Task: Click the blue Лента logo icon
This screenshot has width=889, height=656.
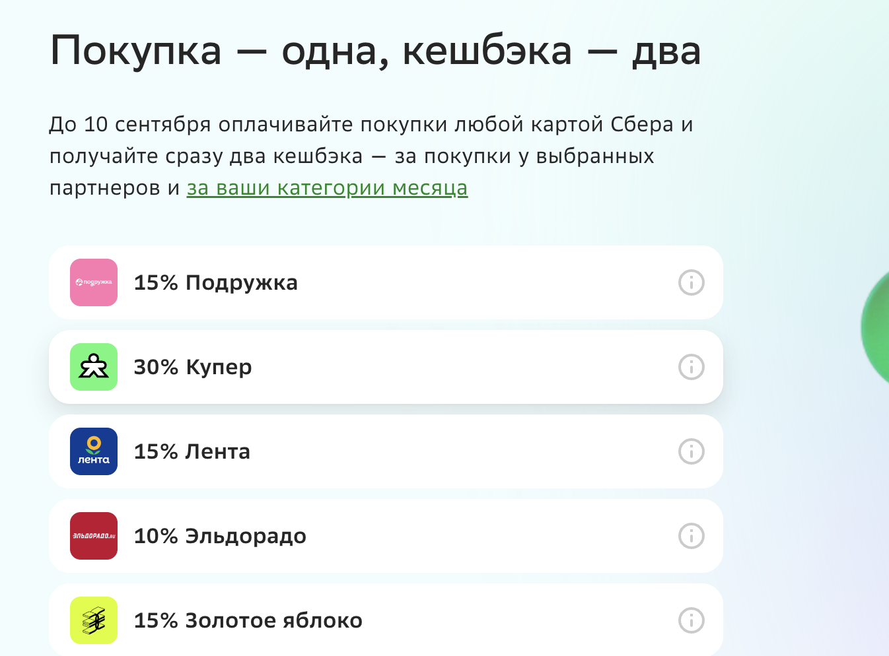Action: (94, 451)
